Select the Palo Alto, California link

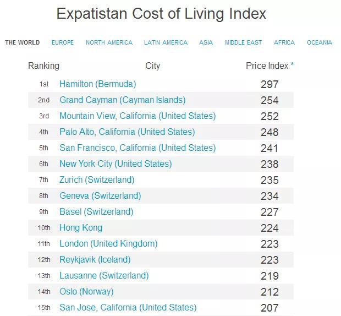(127, 132)
